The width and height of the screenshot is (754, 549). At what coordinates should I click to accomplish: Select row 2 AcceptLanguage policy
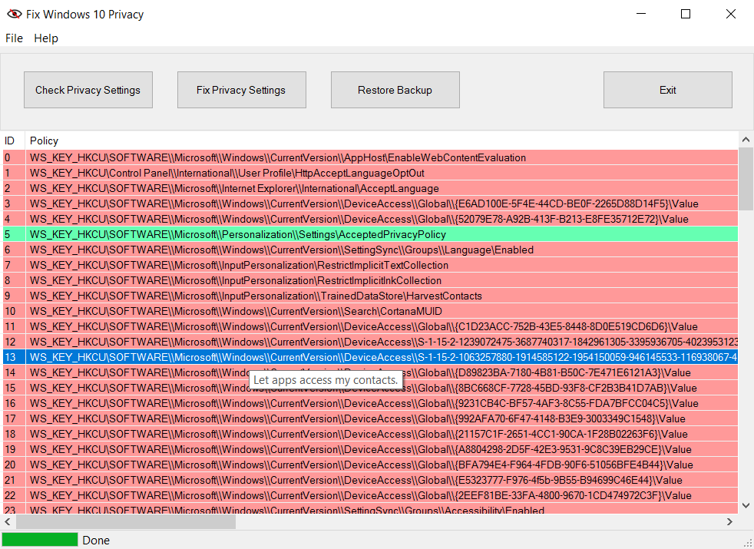pyautogui.click(x=370, y=188)
